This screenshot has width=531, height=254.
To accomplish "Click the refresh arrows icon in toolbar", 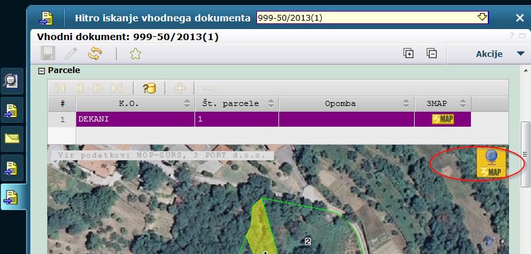I will click(x=95, y=54).
